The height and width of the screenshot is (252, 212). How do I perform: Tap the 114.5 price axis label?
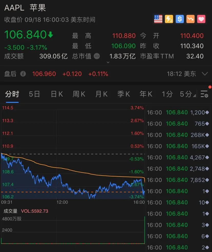click(x=8, y=108)
